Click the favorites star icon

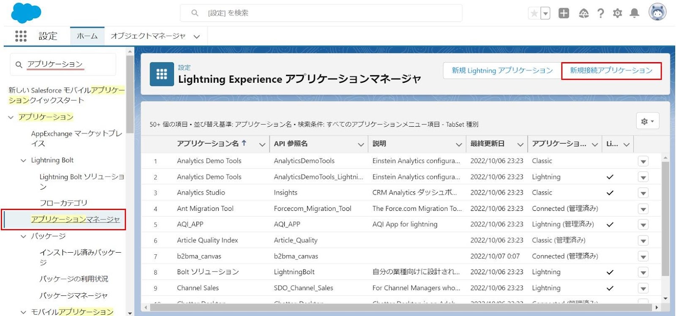pyautogui.click(x=534, y=14)
